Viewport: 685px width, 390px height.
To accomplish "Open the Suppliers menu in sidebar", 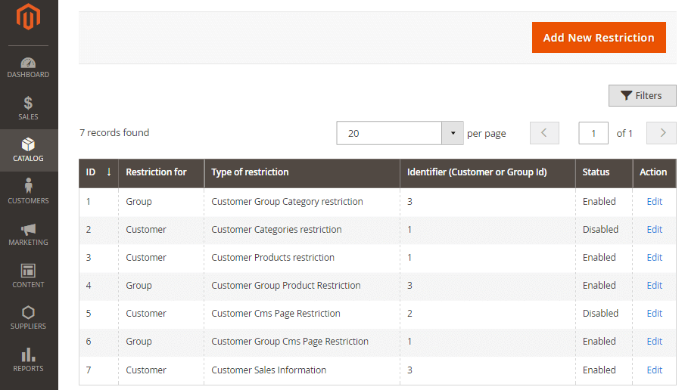I will pyautogui.click(x=29, y=318).
